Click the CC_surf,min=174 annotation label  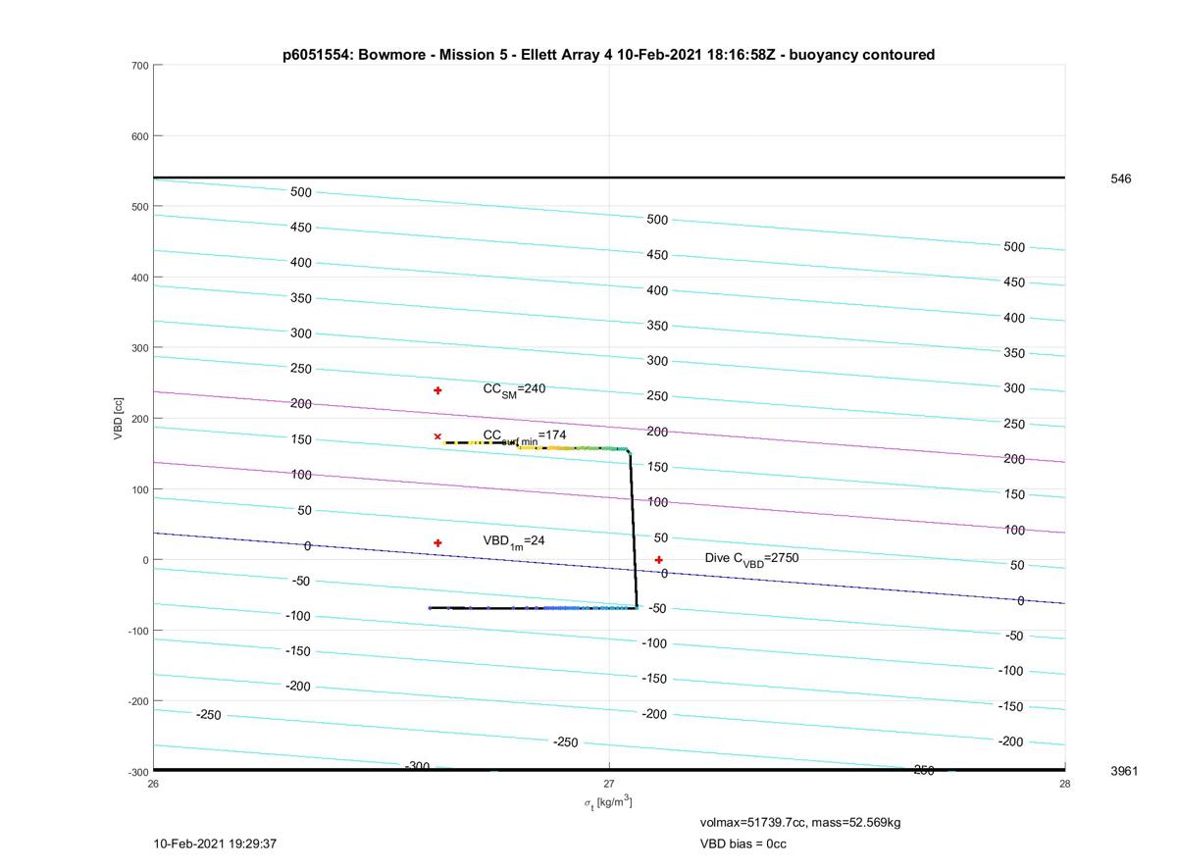click(x=524, y=436)
